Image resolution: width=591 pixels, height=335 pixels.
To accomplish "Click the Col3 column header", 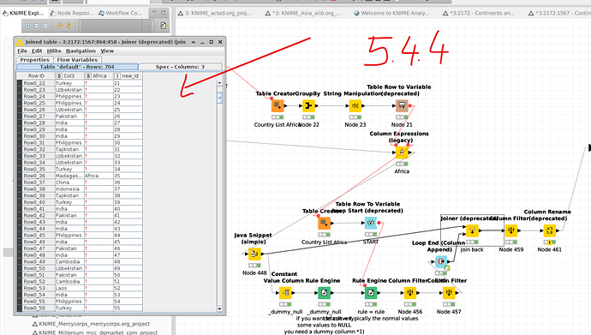I will pos(69,75).
